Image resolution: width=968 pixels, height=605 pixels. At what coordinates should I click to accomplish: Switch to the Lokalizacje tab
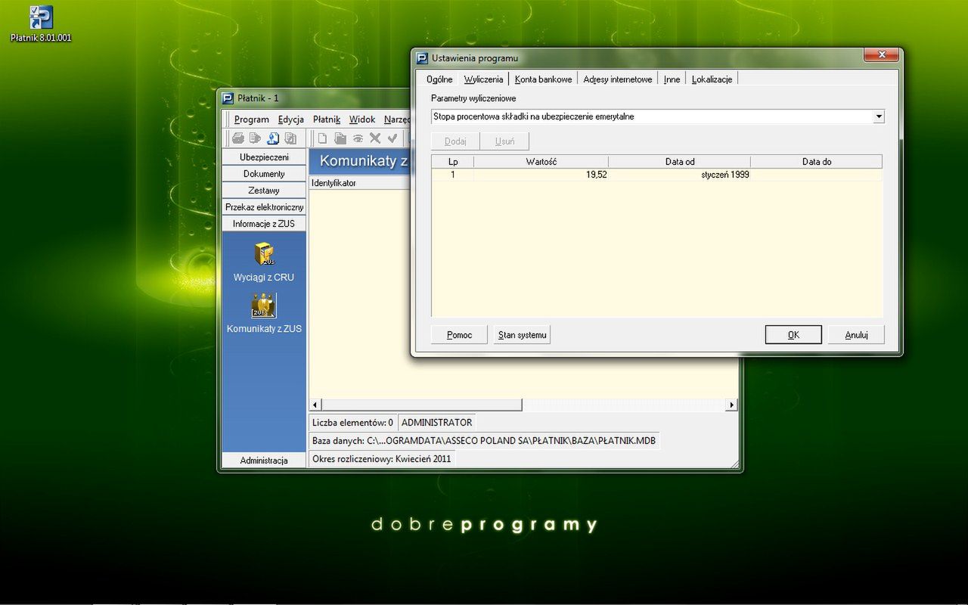tap(712, 79)
